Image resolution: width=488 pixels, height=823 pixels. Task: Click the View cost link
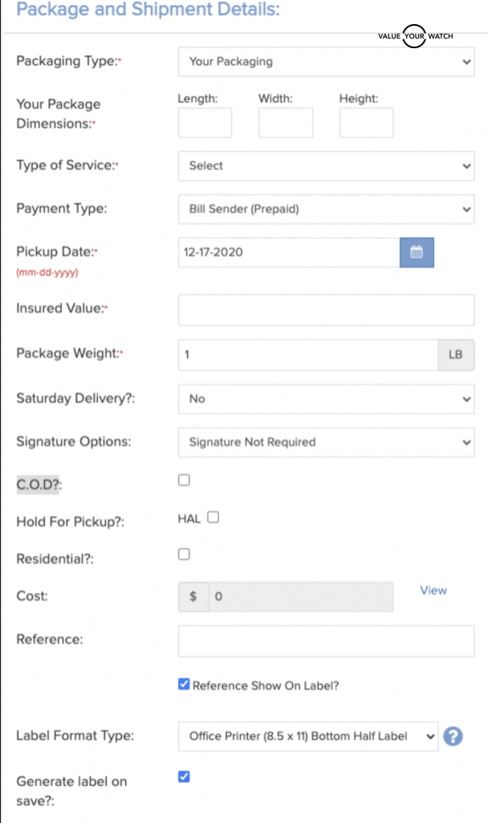click(x=433, y=590)
